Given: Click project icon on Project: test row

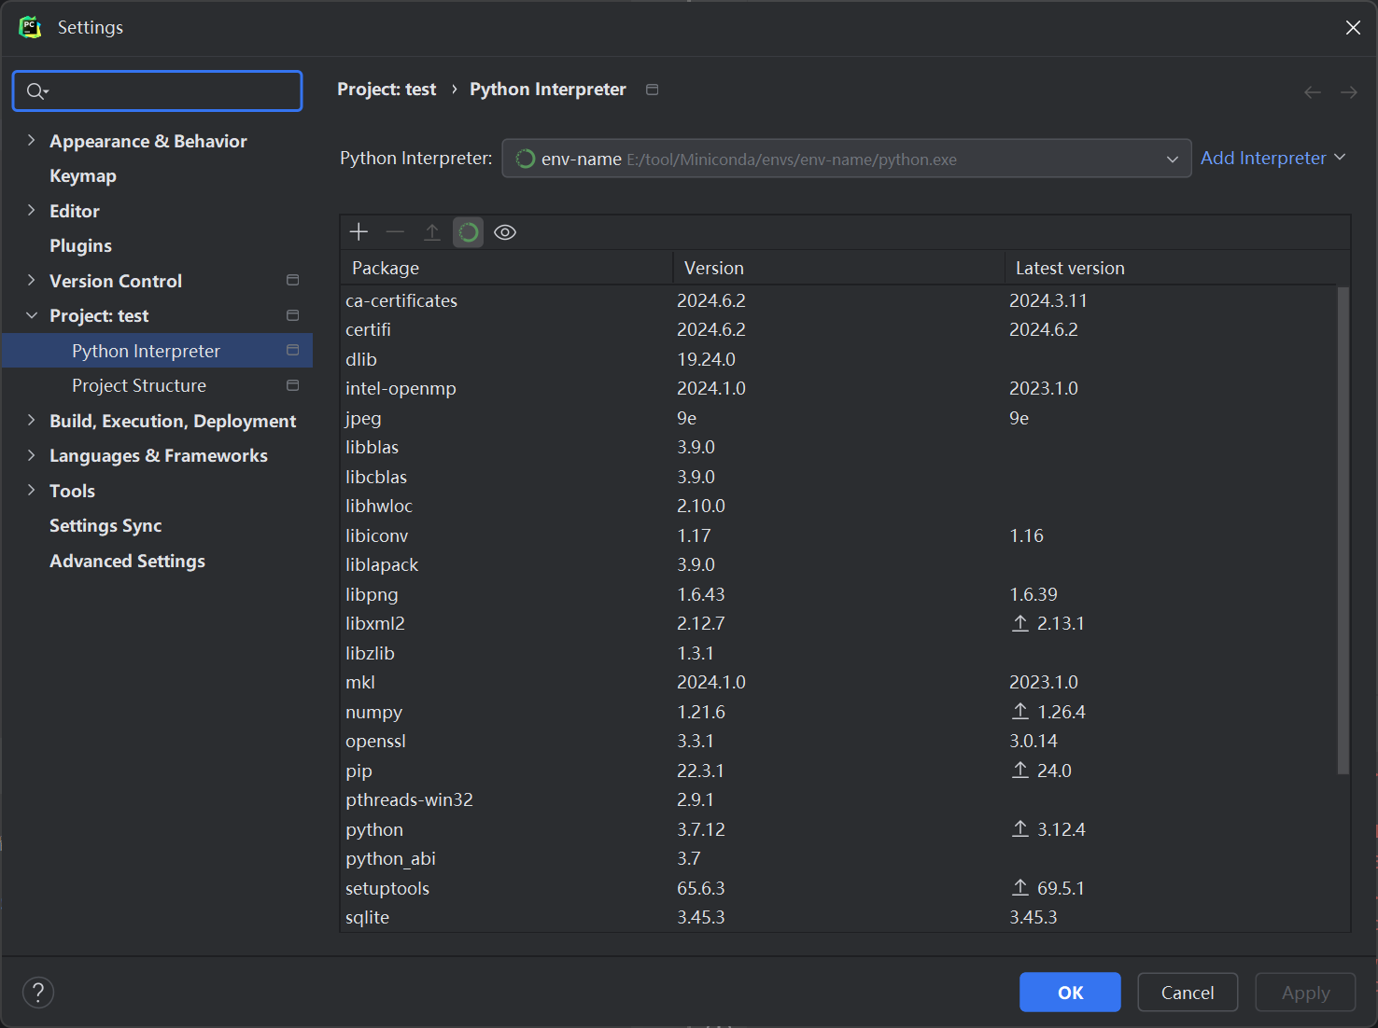Looking at the screenshot, I should [x=292, y=315].
